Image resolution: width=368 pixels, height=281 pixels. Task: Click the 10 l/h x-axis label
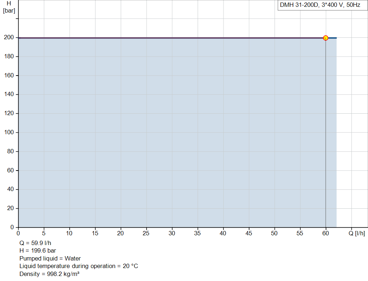(69, 233)
